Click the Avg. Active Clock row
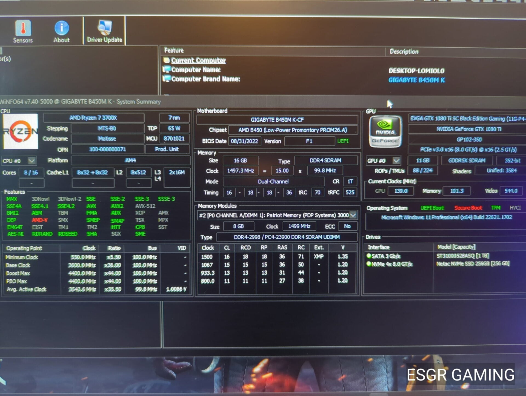The width and height of the screenshot is (526, 396). coord(96,289)
